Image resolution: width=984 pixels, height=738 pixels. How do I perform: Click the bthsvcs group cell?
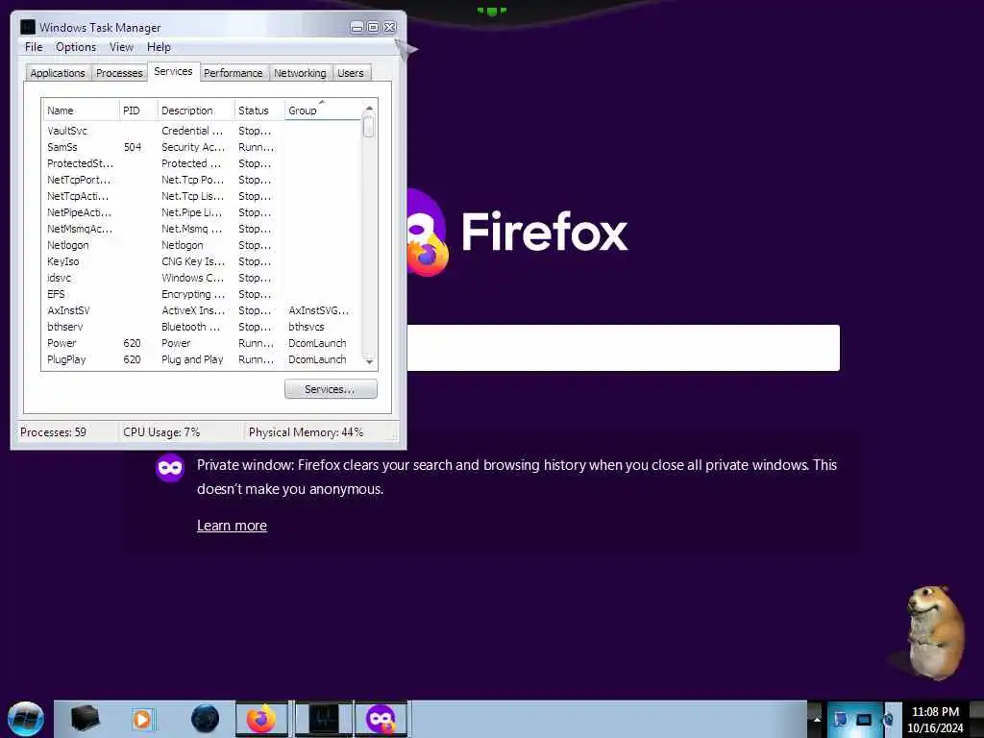(x=307, y=327)
